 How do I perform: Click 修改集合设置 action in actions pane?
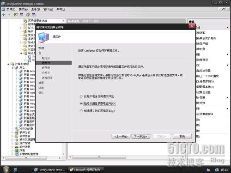click(x=203, y=92)
